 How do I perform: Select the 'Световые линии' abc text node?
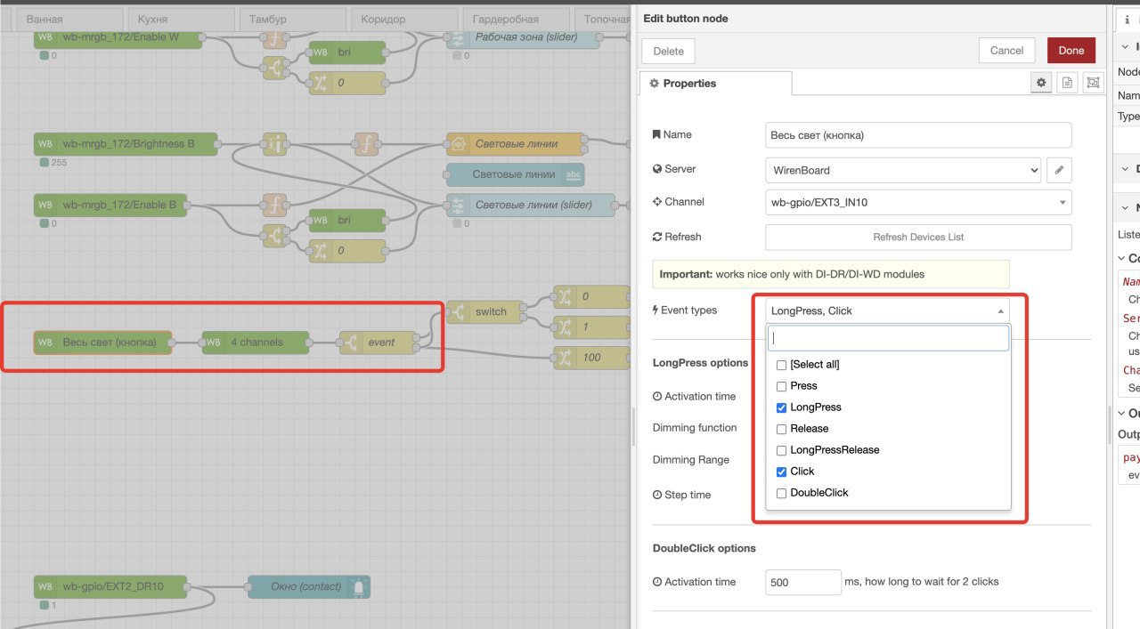(516, 174)
